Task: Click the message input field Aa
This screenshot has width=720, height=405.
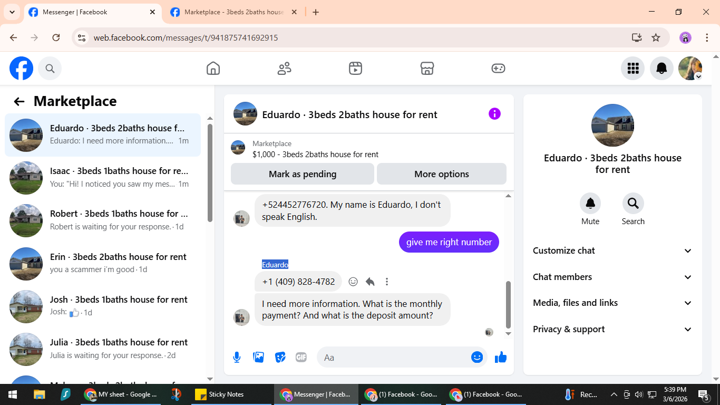Action: (393, 358)
